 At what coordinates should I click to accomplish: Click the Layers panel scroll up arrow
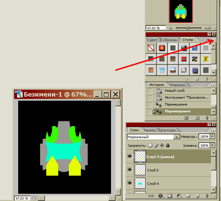(213, 153)
